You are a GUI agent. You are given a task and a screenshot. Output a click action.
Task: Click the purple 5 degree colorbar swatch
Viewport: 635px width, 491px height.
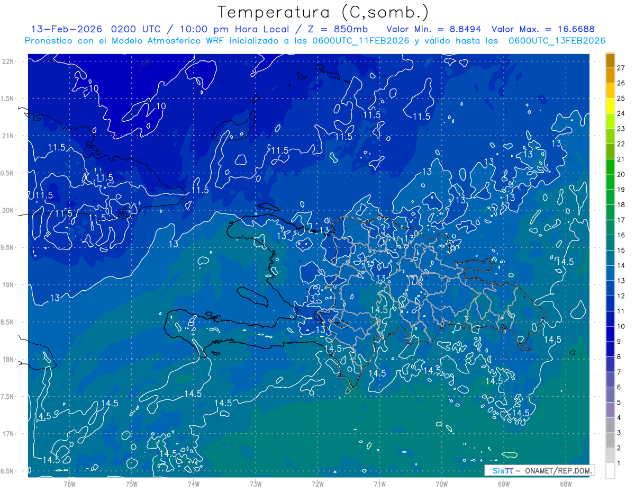(610, 410)
